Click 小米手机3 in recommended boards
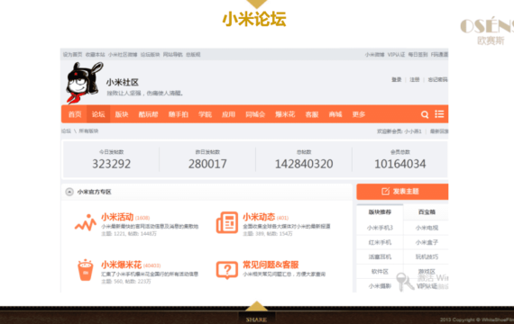The width and height of the screenshot is (514, 324). click(380, 228)
